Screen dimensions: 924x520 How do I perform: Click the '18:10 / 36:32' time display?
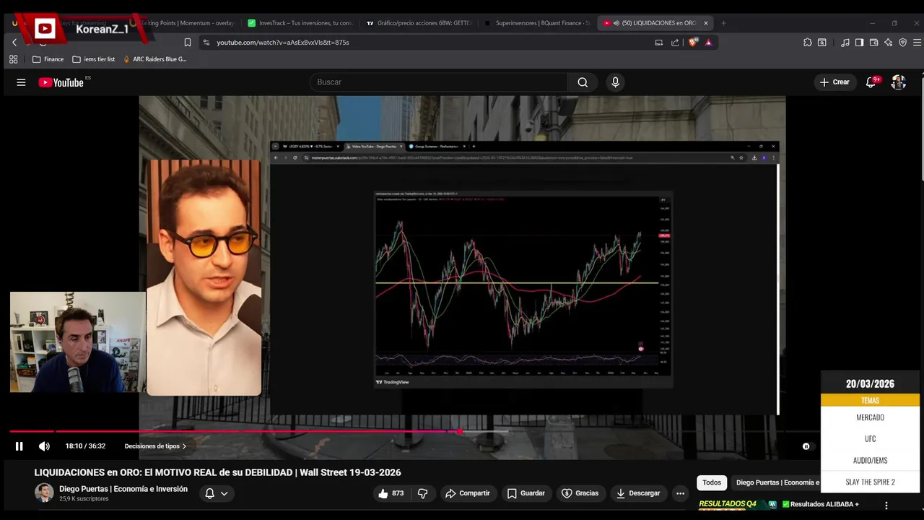(85, 446)
